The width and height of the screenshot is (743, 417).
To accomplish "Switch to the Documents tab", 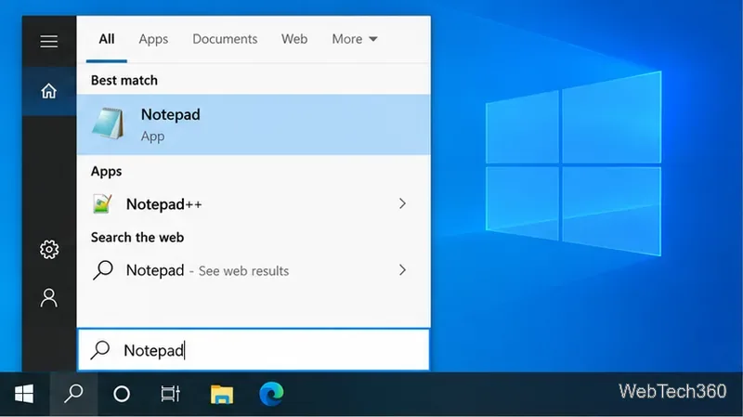I will [225, 39].
